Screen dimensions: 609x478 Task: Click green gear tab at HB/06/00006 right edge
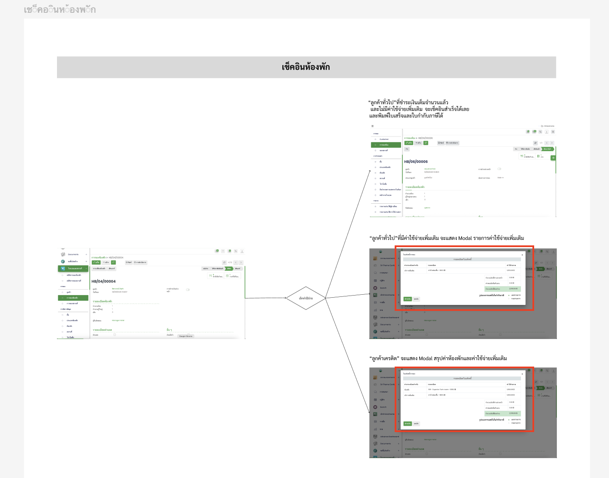[553, 158]
